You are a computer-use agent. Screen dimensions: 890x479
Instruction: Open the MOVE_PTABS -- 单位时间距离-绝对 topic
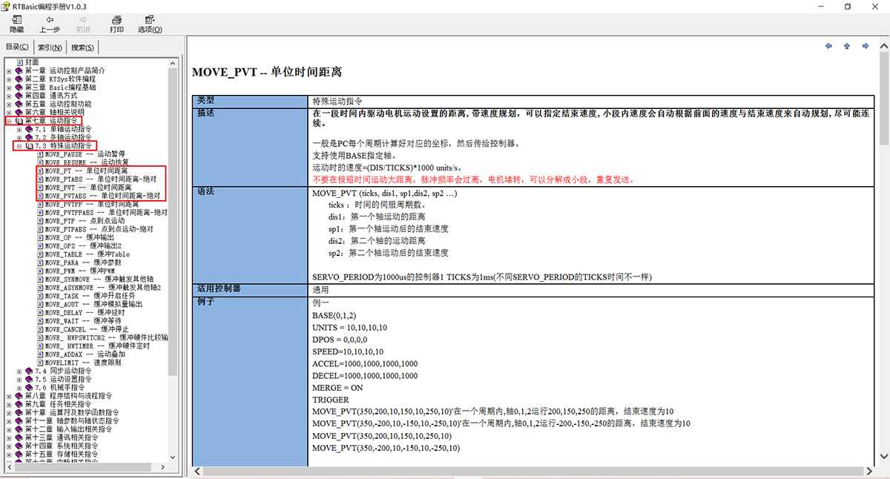(x=102, y=179)
